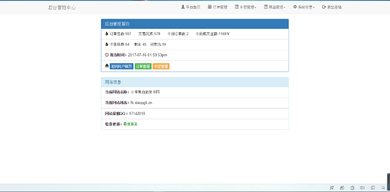Expand the 卡密管理 navbar dropdown
Screen dimensions: 390x192
246,7
